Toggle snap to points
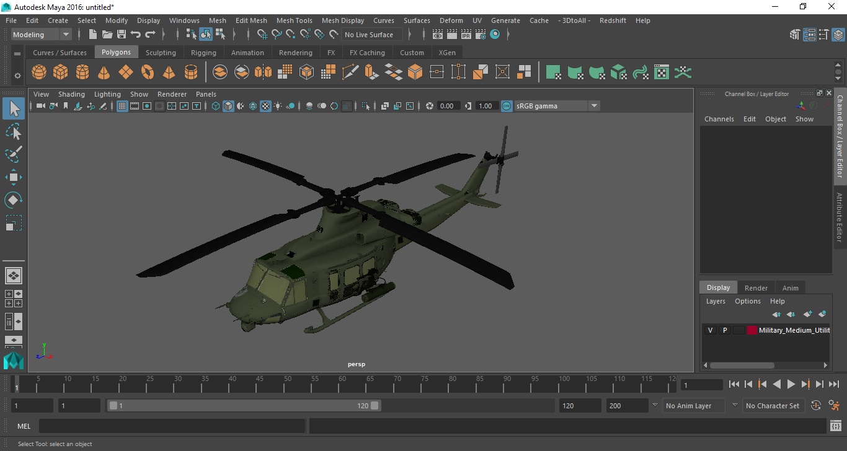The width and height of the screenshot is (847, 451). [x=291, y=35]
